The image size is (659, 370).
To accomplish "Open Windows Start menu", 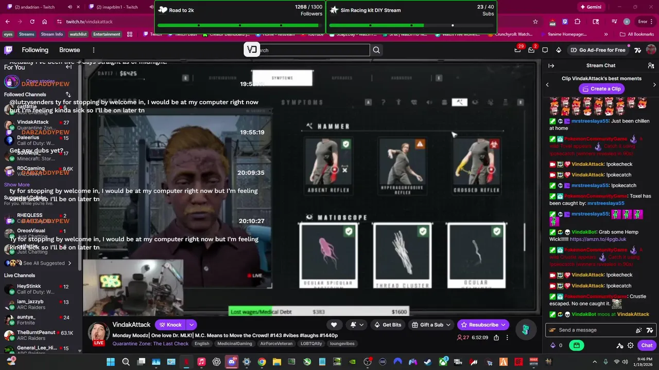I will tap(111, 362).
